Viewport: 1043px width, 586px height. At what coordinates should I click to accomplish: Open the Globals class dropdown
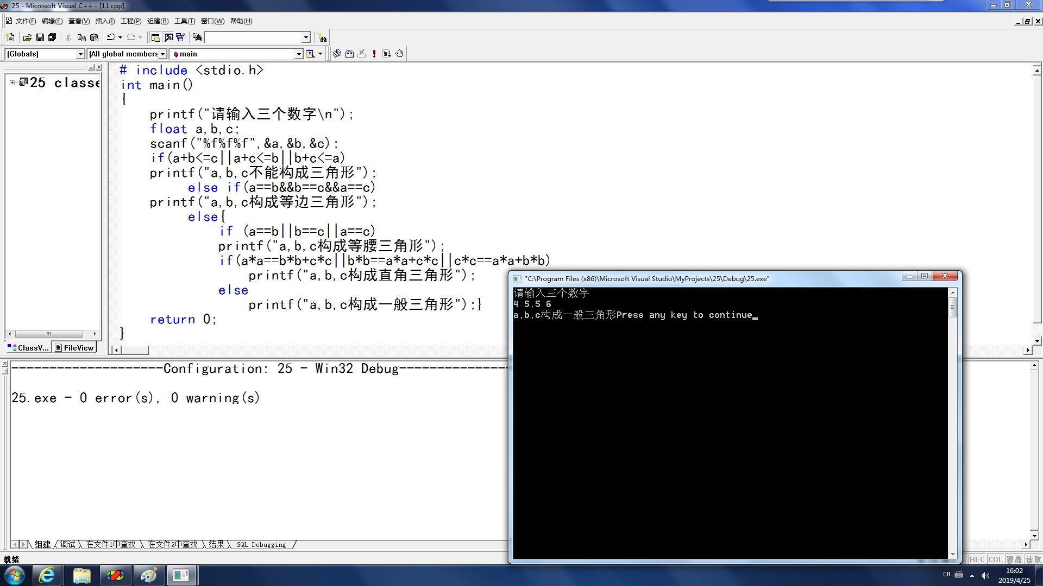(x=80, y=54)
